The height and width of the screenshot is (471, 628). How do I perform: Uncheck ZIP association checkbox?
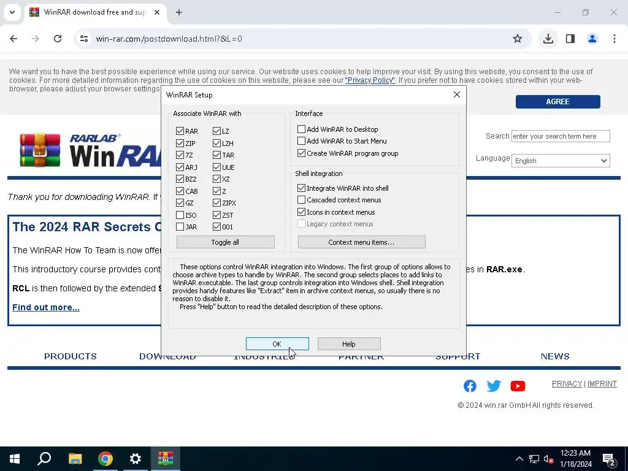pos(180,143)
